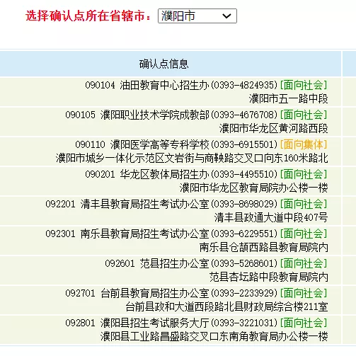Select row 092301 南乐县教育局招生考试办公室

171,241
